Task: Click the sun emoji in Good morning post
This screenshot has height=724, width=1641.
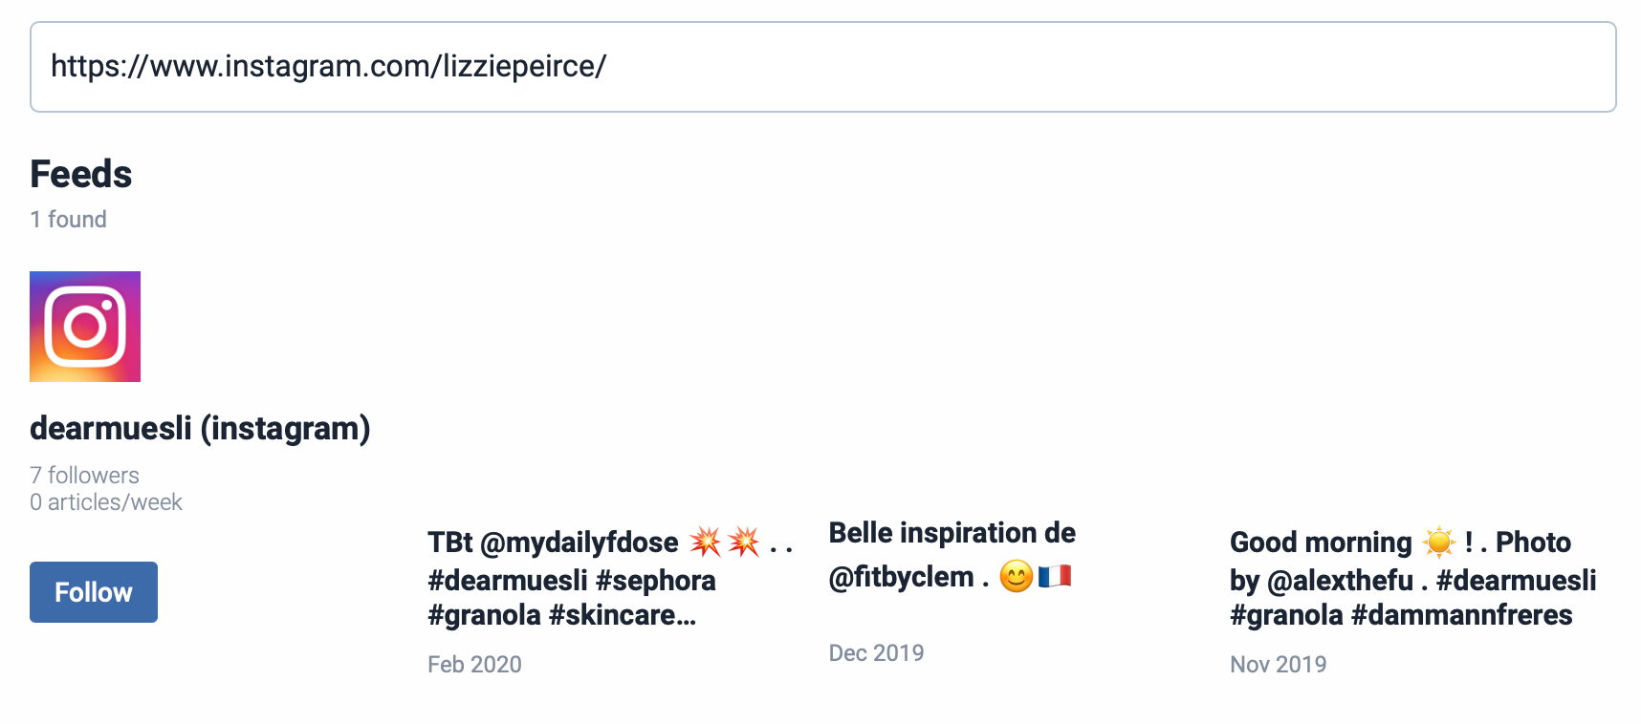Action: pos(1438,542)
